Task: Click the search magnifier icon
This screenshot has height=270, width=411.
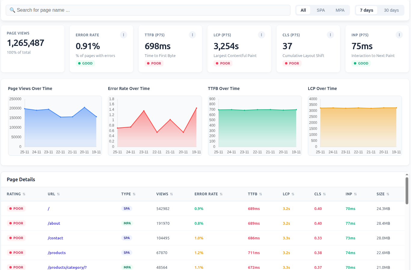Action: [x=12, y=10]
